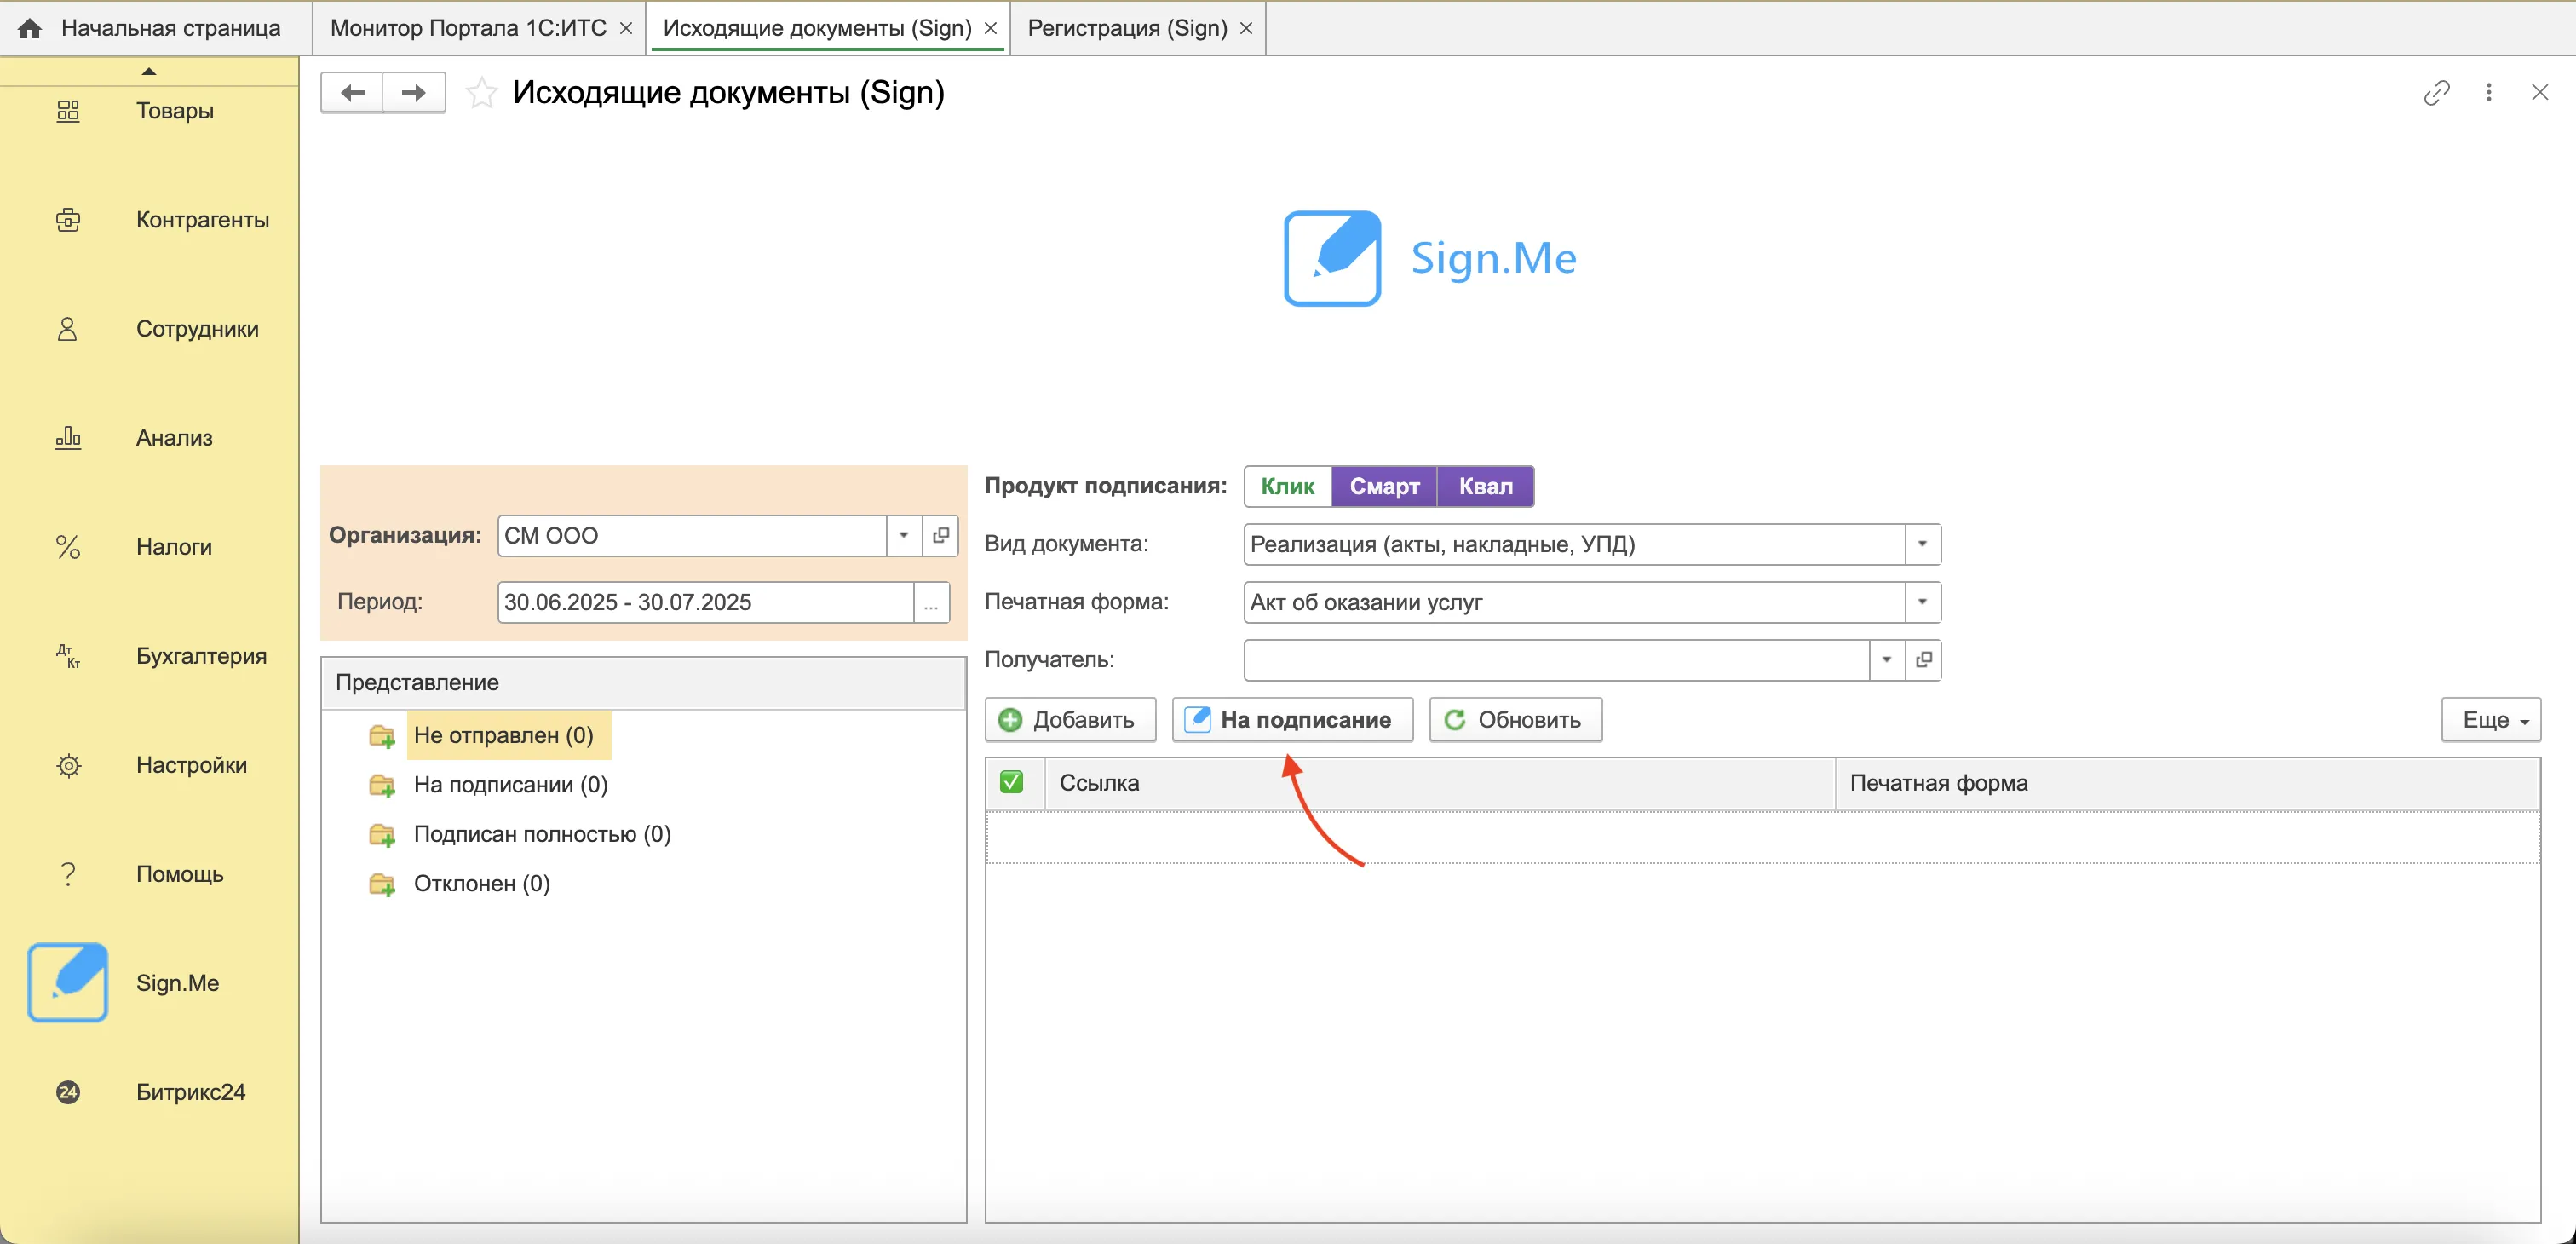Go to home page icon

30,28
